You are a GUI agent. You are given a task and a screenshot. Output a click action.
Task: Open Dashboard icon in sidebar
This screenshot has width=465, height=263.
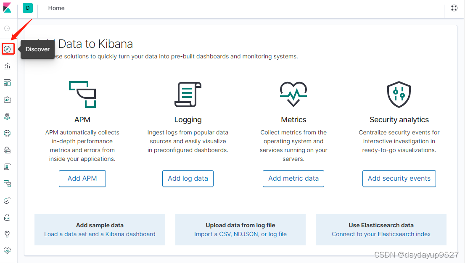pos(7,83)
